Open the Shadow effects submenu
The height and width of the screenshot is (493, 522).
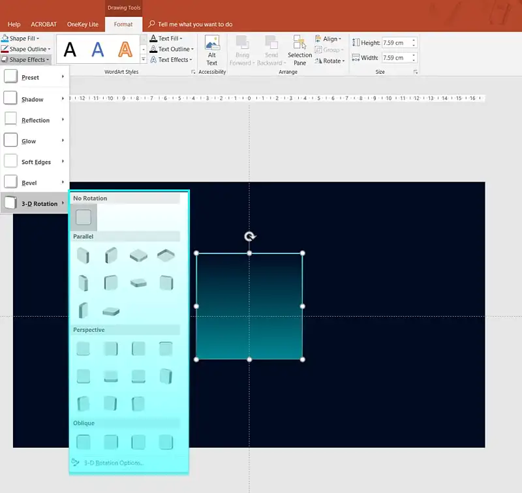click(x=35, y=99)
